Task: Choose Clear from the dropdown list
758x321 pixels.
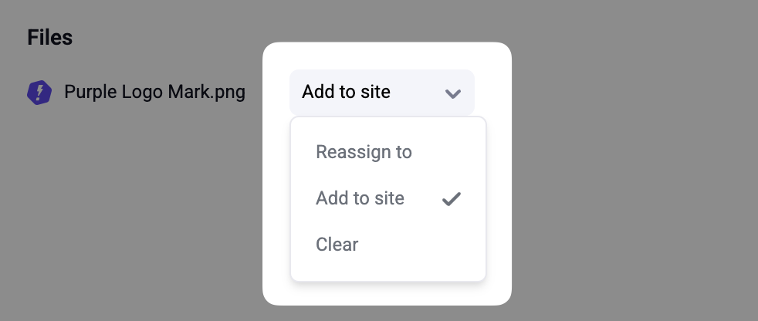Action: (x=337, y=245)
